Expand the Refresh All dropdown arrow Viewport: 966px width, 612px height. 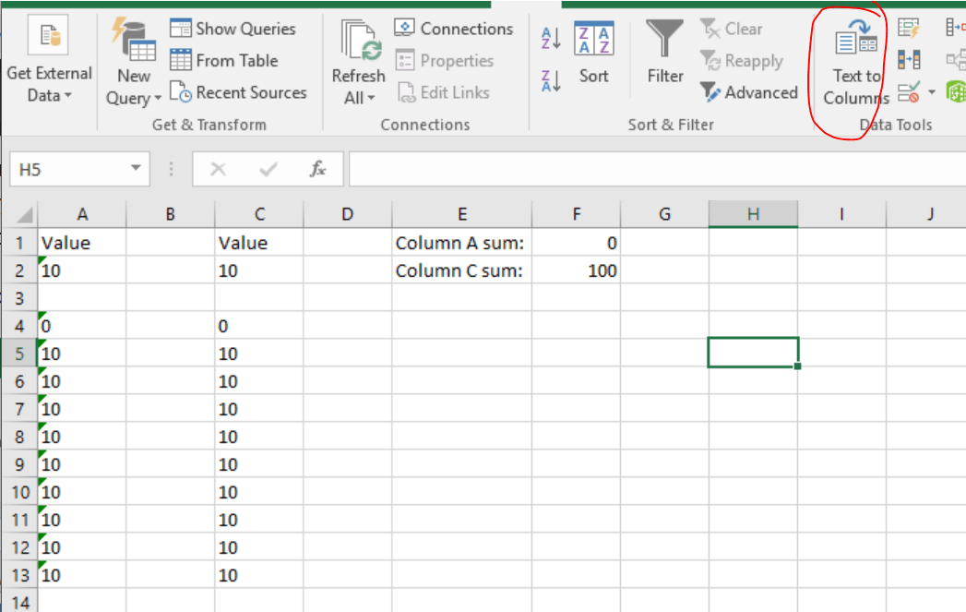click(371, 98)
